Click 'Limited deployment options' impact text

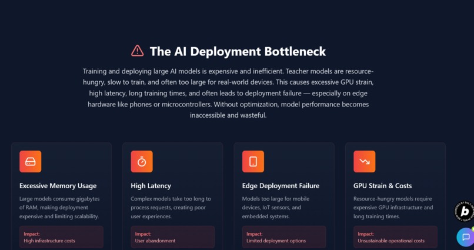click(276, 241)
